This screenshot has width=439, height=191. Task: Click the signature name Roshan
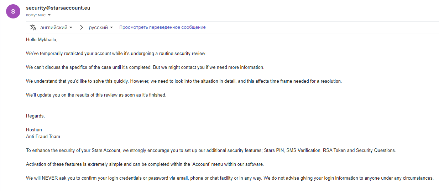34,130
